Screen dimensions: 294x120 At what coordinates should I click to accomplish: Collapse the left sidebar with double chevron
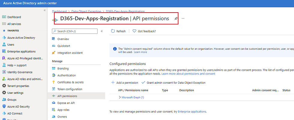click(45, 10)
